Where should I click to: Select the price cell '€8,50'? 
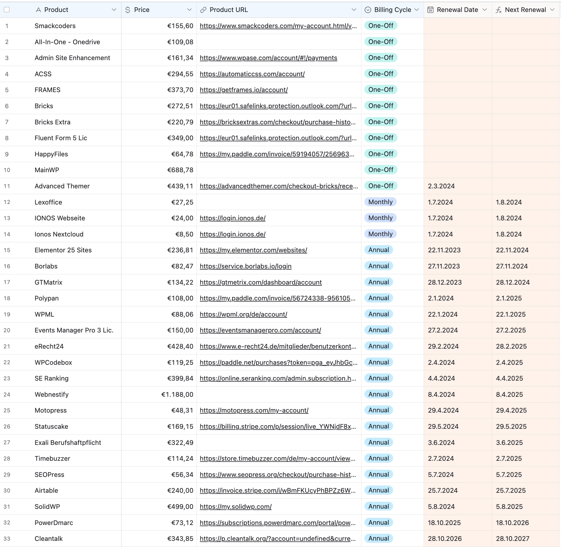[x=159, y=234]
